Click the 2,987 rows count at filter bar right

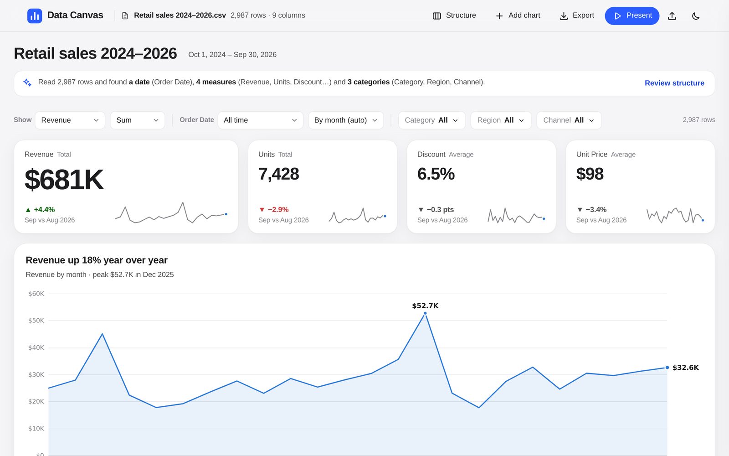tap(698, 120)
